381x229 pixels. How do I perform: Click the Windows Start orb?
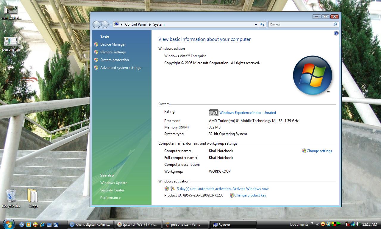[8, 224]
